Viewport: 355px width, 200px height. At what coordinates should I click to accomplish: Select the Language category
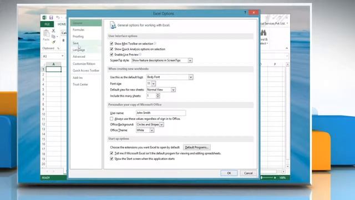(x=86, y=50)
